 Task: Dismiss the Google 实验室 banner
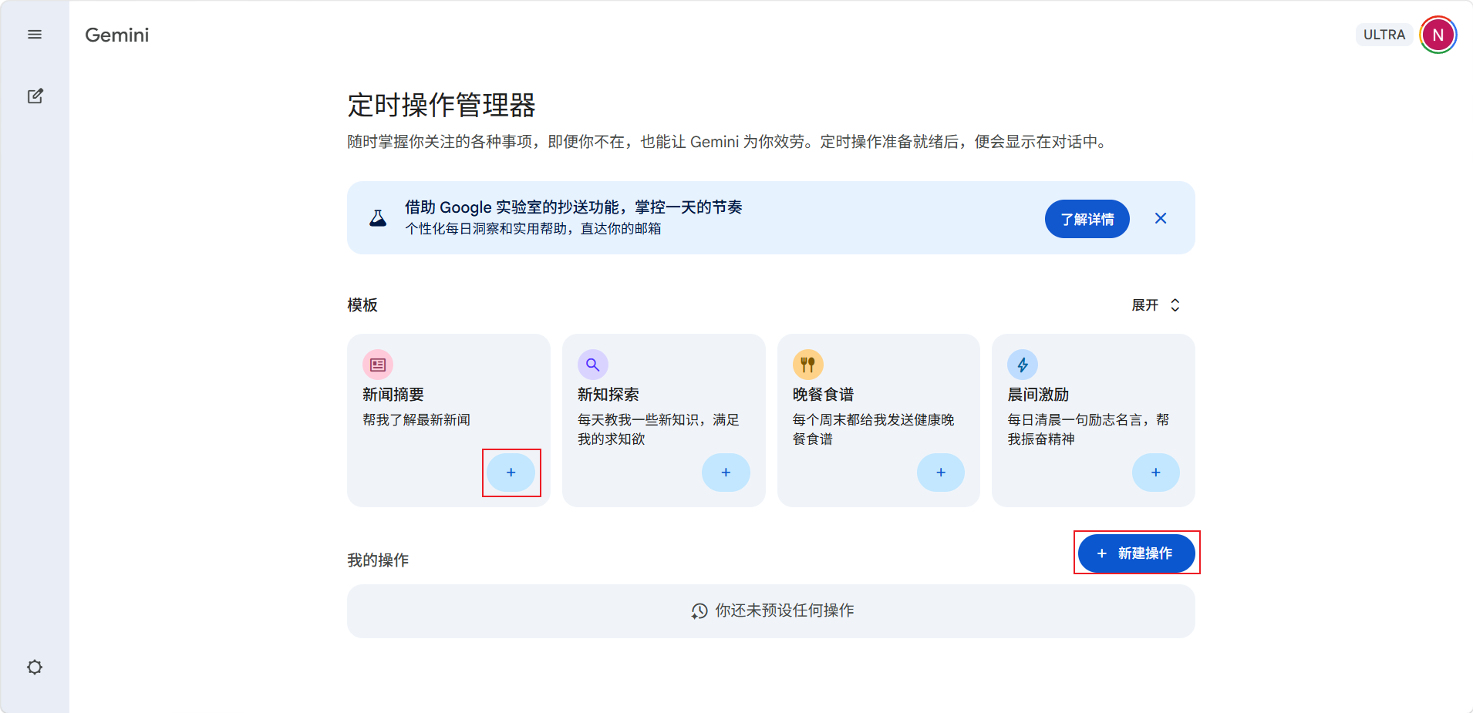coord(1161,218)
